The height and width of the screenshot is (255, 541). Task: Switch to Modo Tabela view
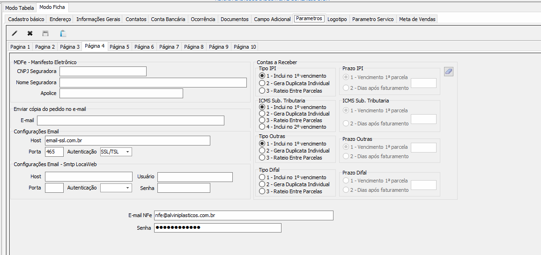[x=19, y=8]
